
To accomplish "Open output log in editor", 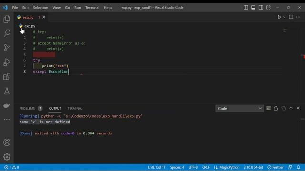I will [x=284, y=108].
